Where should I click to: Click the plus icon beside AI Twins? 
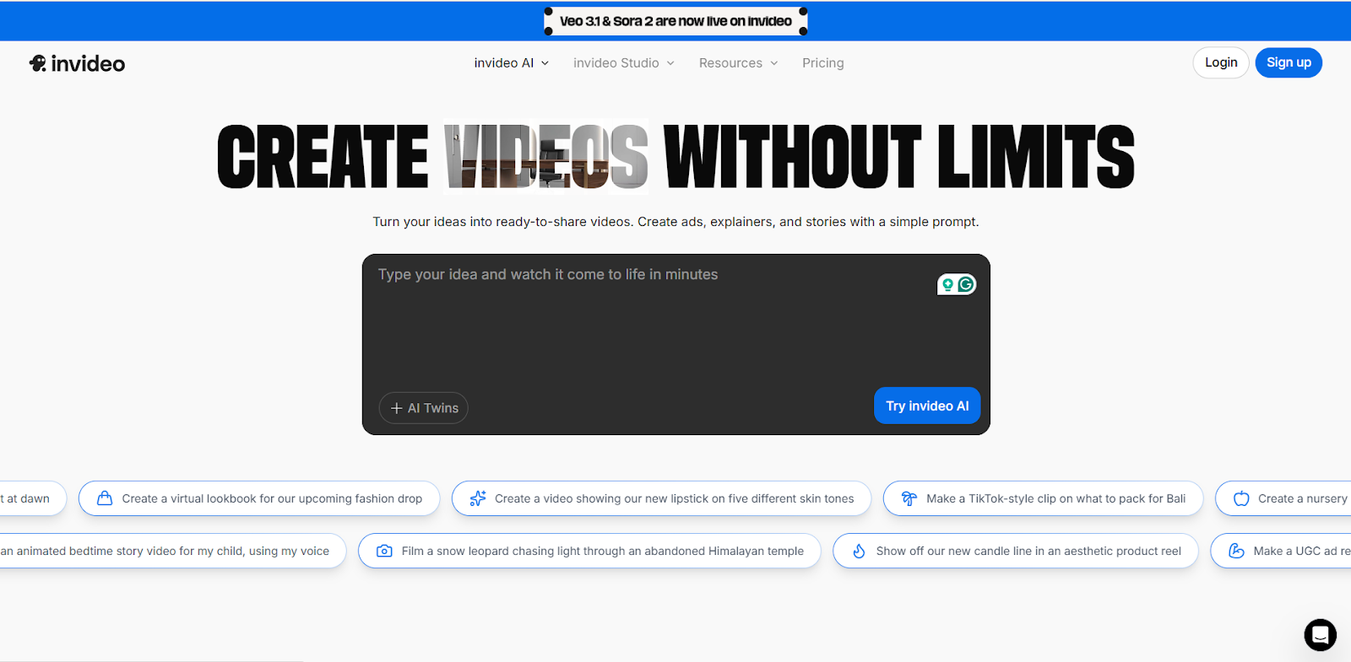tap(396, 408)
